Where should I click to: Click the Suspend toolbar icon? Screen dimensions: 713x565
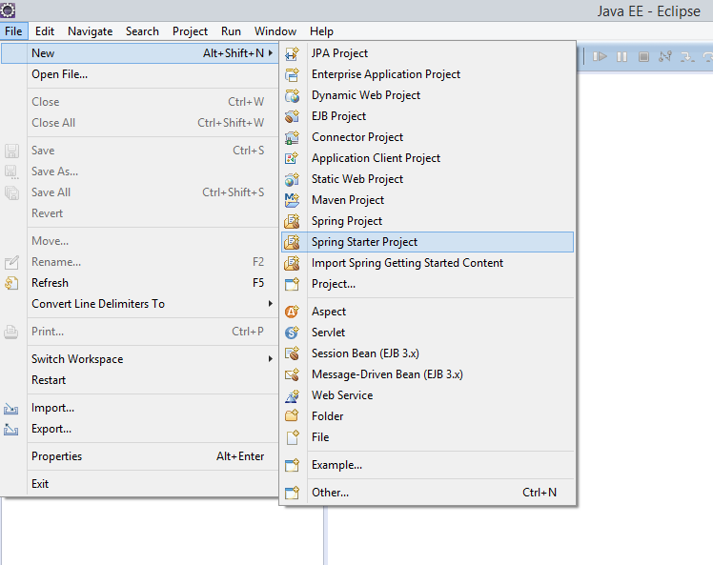tap(621, 57)
